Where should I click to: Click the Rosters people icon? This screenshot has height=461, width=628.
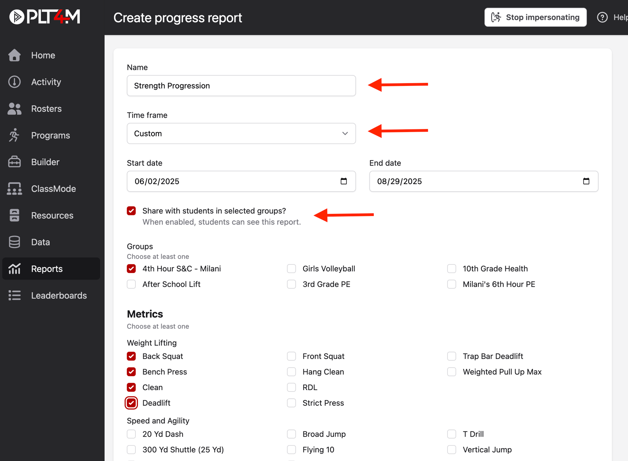(x=15, y=108)
